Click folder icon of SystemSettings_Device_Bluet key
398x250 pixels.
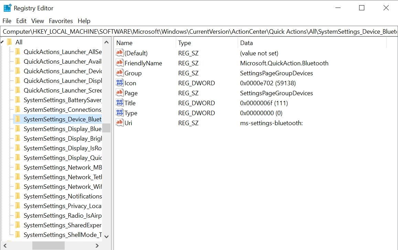[x=18, y=119]
